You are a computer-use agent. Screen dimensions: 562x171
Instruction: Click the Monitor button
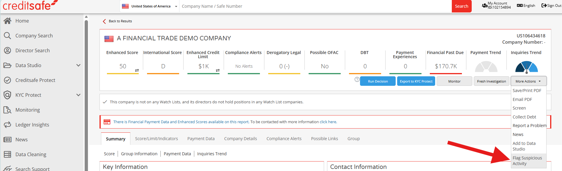click(x=454, y=81)
